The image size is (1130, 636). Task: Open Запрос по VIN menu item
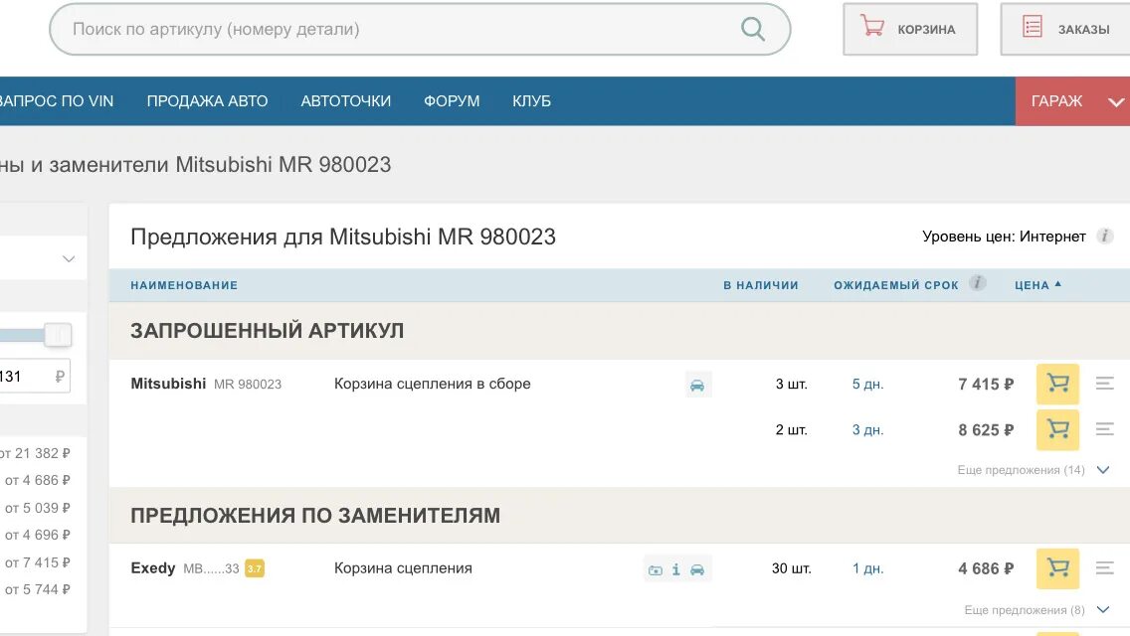click(57, 100)
